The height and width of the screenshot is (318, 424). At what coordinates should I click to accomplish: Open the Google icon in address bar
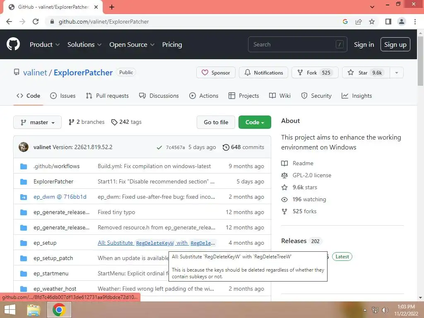pos(345,22)
